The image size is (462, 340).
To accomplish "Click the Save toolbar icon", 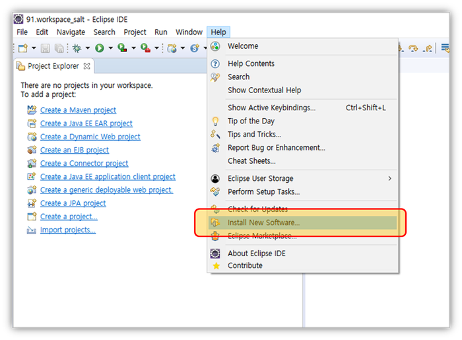I will (45, 48).
